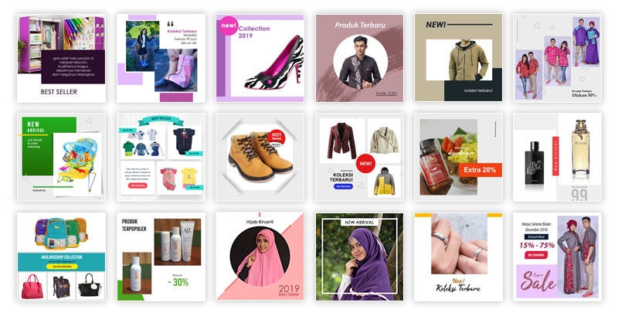Viewport: 618px width, 316px height.
Task: Open the Best Seller wardrobe template
Action: pos(61,58)
